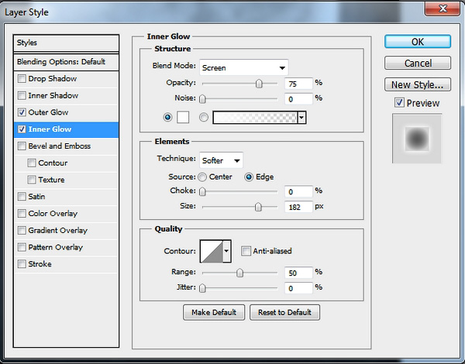Click the Cancel button
465x364 pixels.
coord(418,63)
